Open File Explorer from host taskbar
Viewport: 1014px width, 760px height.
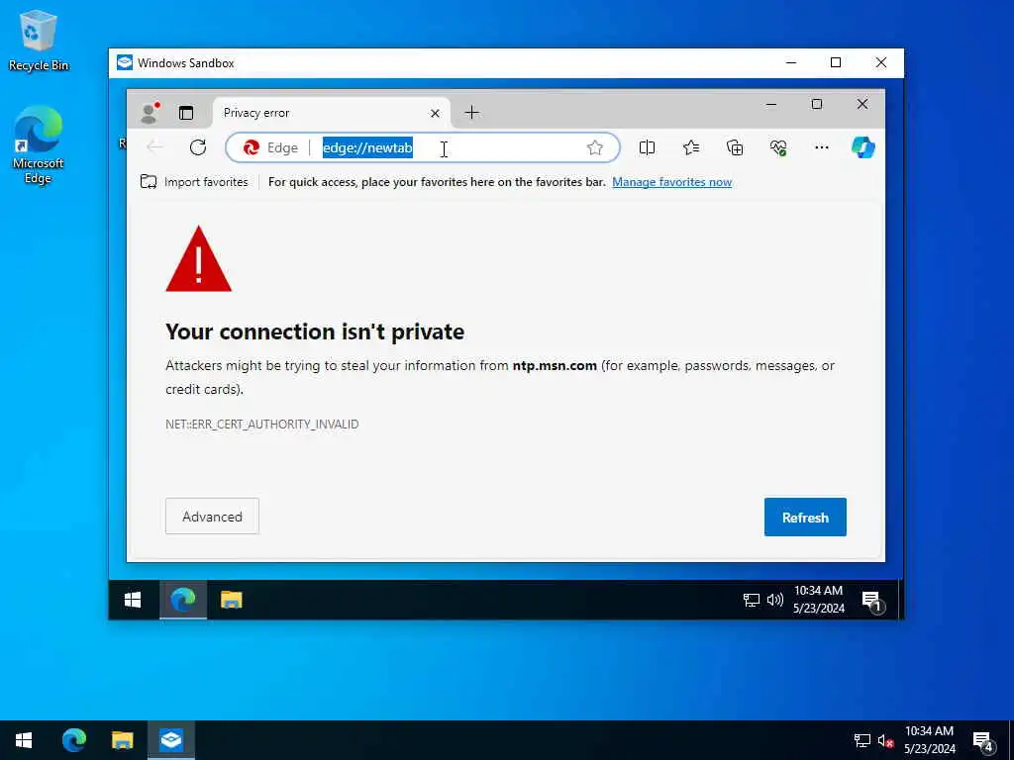pos(122,740)
